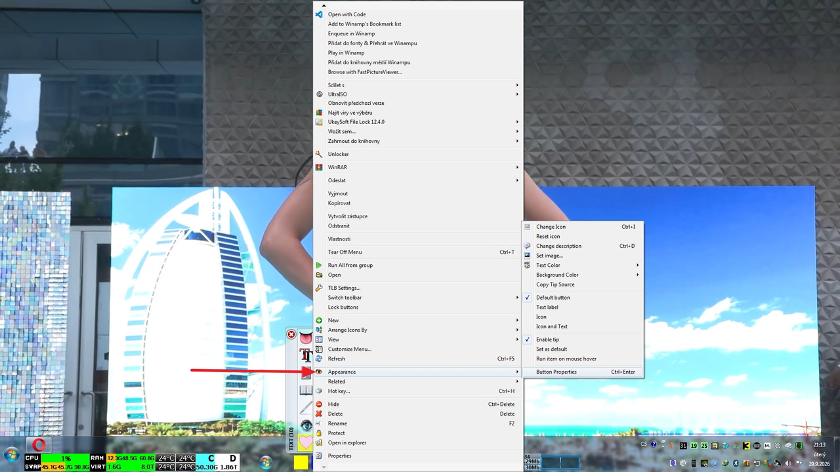The image size is (840, 472).
Task: Select the Icon display option
Action: pos(582,317)
